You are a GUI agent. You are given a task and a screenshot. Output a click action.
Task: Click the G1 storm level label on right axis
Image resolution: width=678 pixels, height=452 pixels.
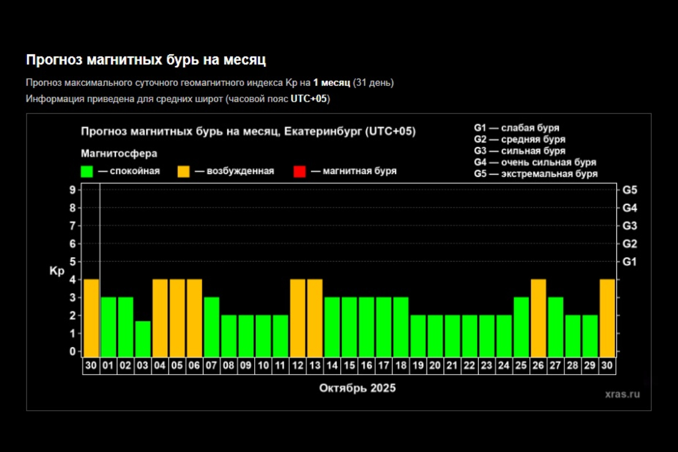tap(629, 262)
